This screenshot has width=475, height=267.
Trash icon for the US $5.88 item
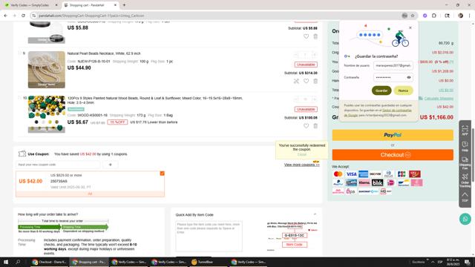point(315,36)
